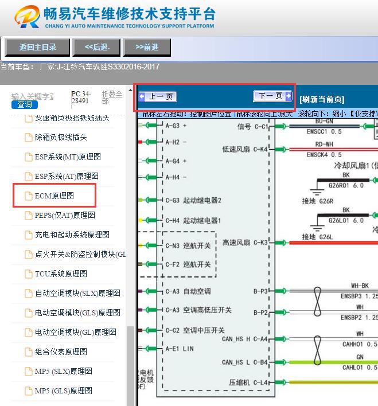Image resolution: width=378 pixels, height=406 pixels.
Task: Click the 畅易 platform logo
Action: (x=27, y=17)
